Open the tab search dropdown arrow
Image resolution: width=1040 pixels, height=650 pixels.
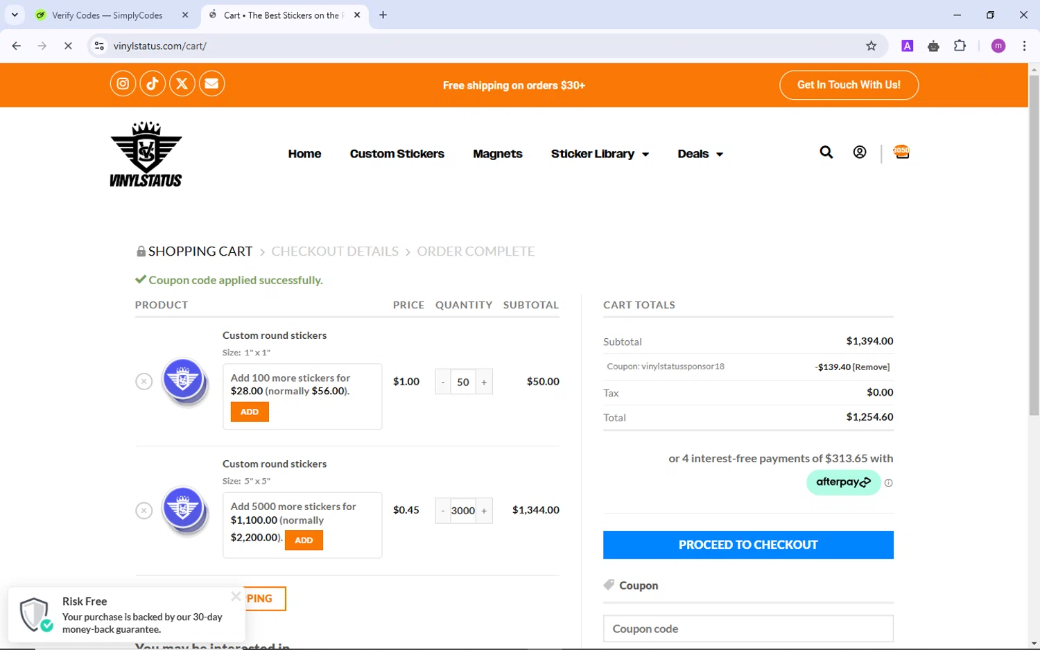pyautogui.click(x=15, y=15)
